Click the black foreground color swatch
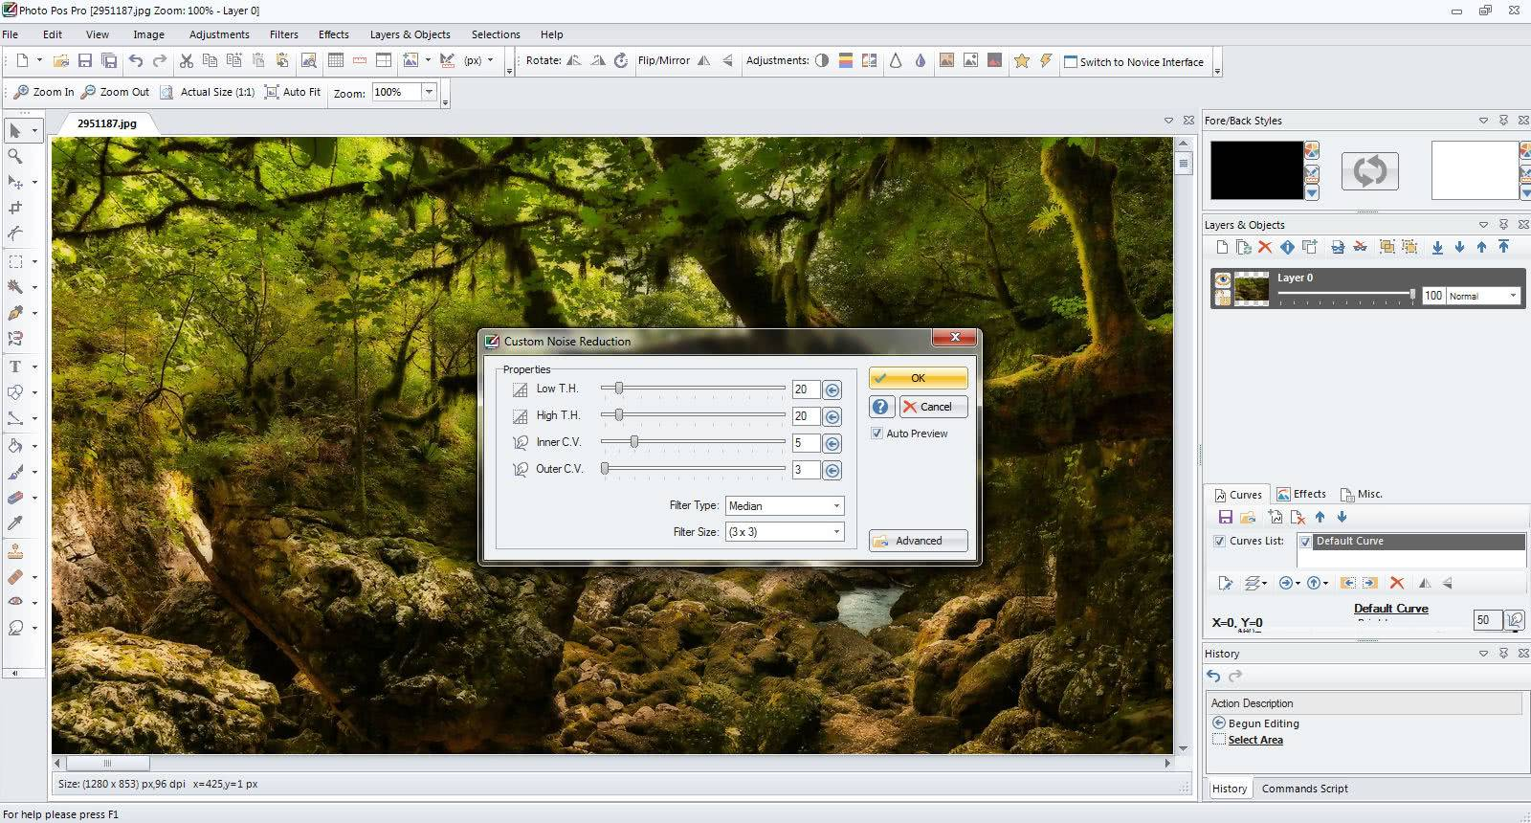 [1256, 170]
